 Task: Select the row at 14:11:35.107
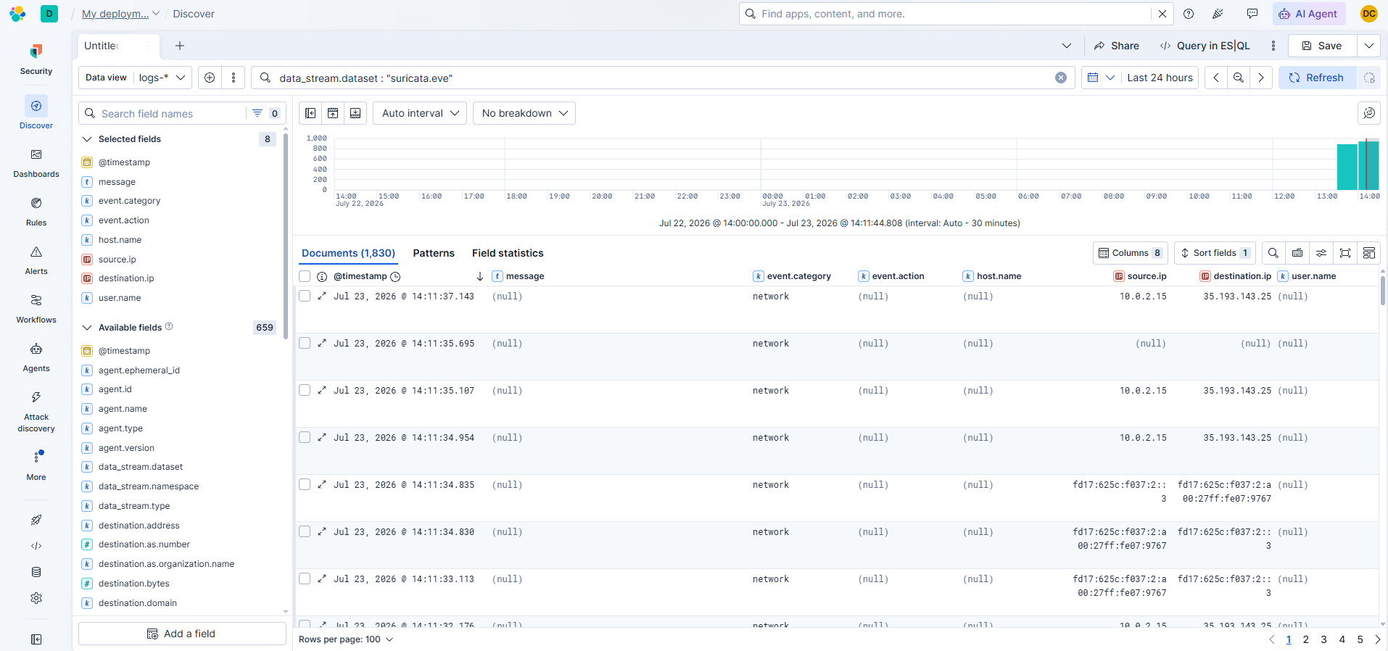click(305, 390)
